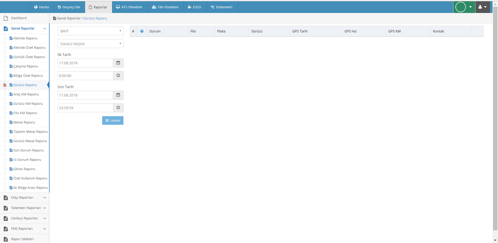This screenshot has height=243, width=498.
Task: Click the Dashbord page icon
Action: coord(6,18)
